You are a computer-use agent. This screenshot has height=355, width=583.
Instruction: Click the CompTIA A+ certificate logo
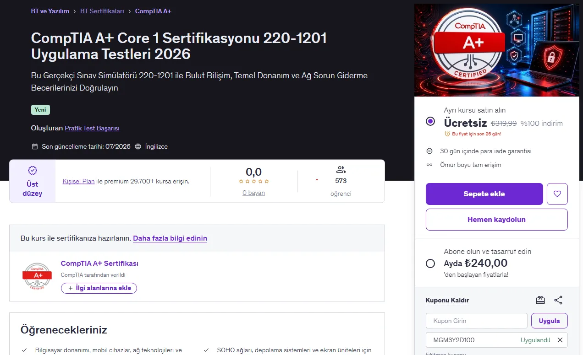pyautogui.click(x=37, y=276)
